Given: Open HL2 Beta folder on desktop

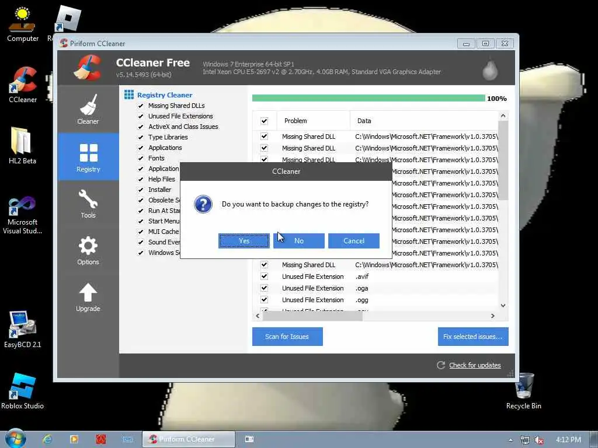Looking at the screenshot, I should point(22,145).
